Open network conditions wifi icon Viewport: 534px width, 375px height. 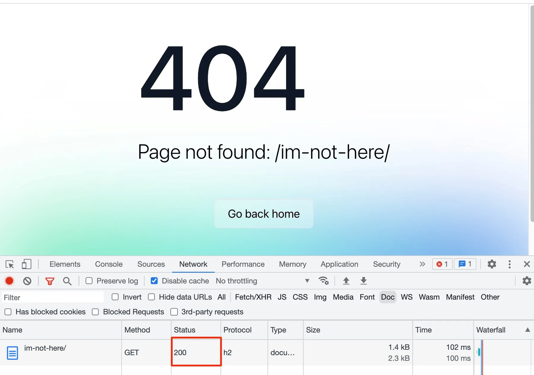(x=323, y=281)
